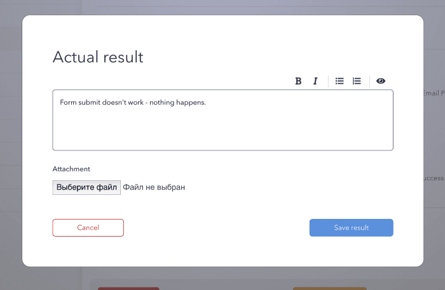The image size is (445, 290).
Task: Toggle preview with the eye icon
Action: (x=381, y=81)
